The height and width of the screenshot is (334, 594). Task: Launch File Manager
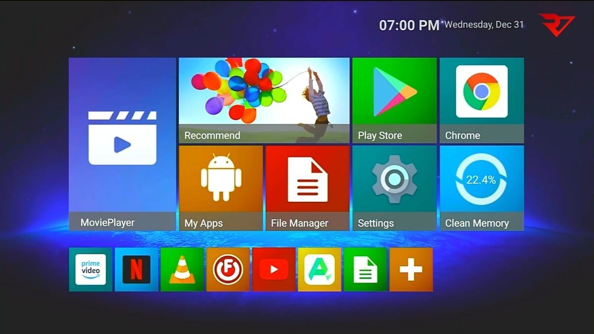coord(307,188)
